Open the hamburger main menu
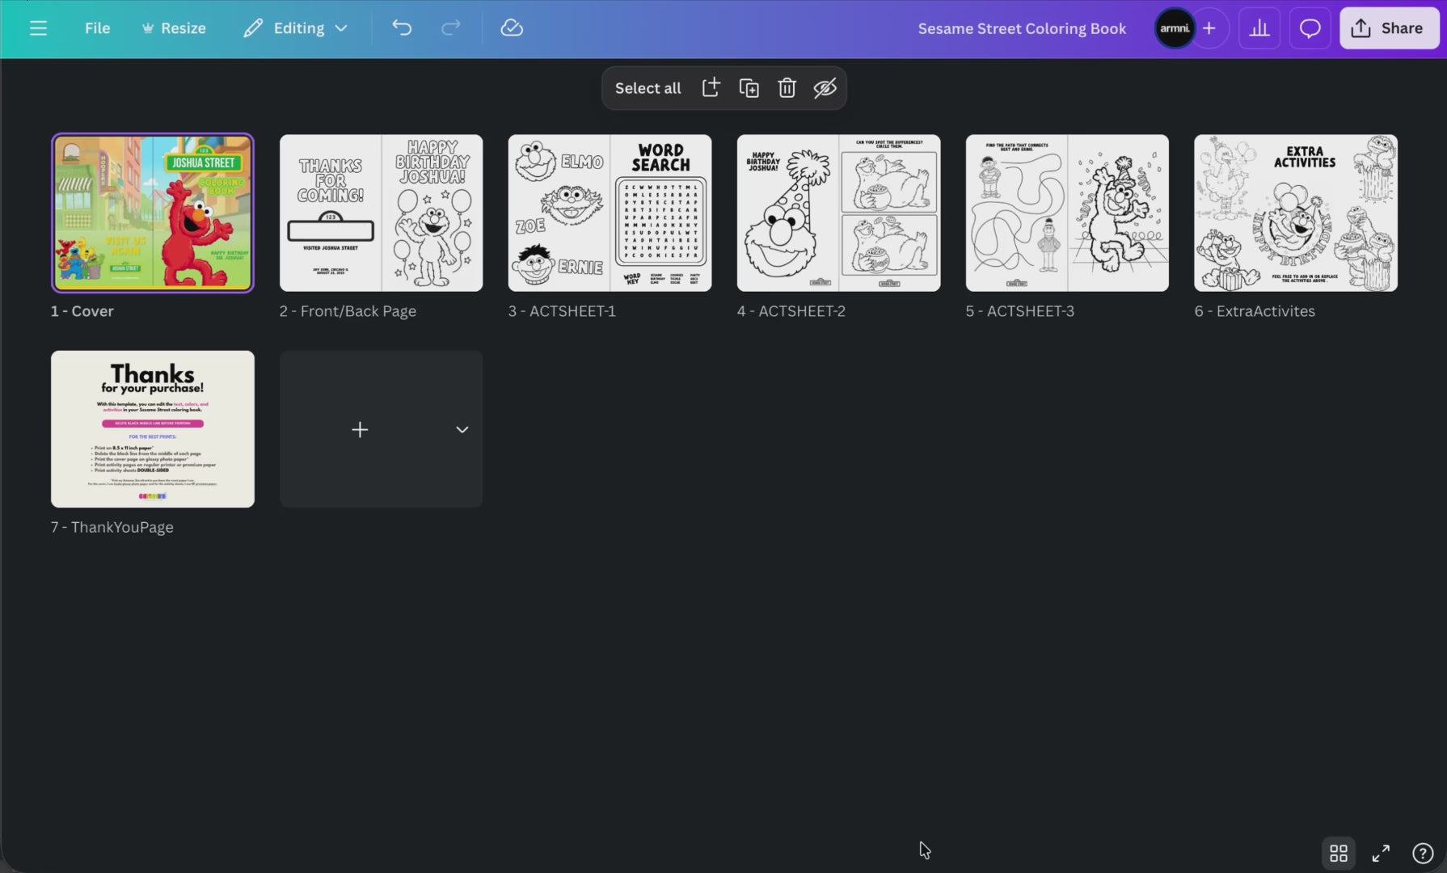This screenshot has height=873, width=1447. pyautogui.click(x=38, y=28)
